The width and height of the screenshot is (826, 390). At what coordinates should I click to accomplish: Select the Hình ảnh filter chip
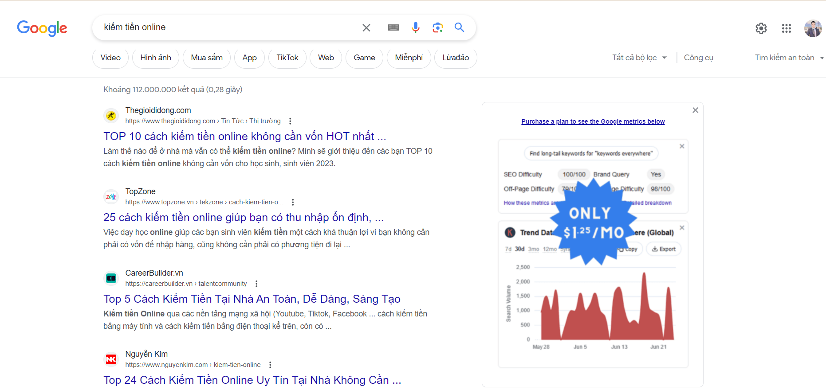pyautogui.click(x=156, y=58)
